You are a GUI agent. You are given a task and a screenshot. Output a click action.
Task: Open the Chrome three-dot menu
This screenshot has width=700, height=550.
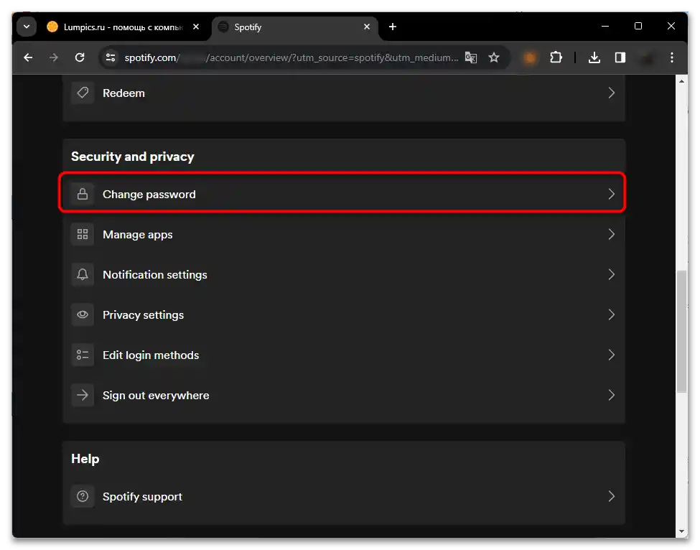pos(671,57)
